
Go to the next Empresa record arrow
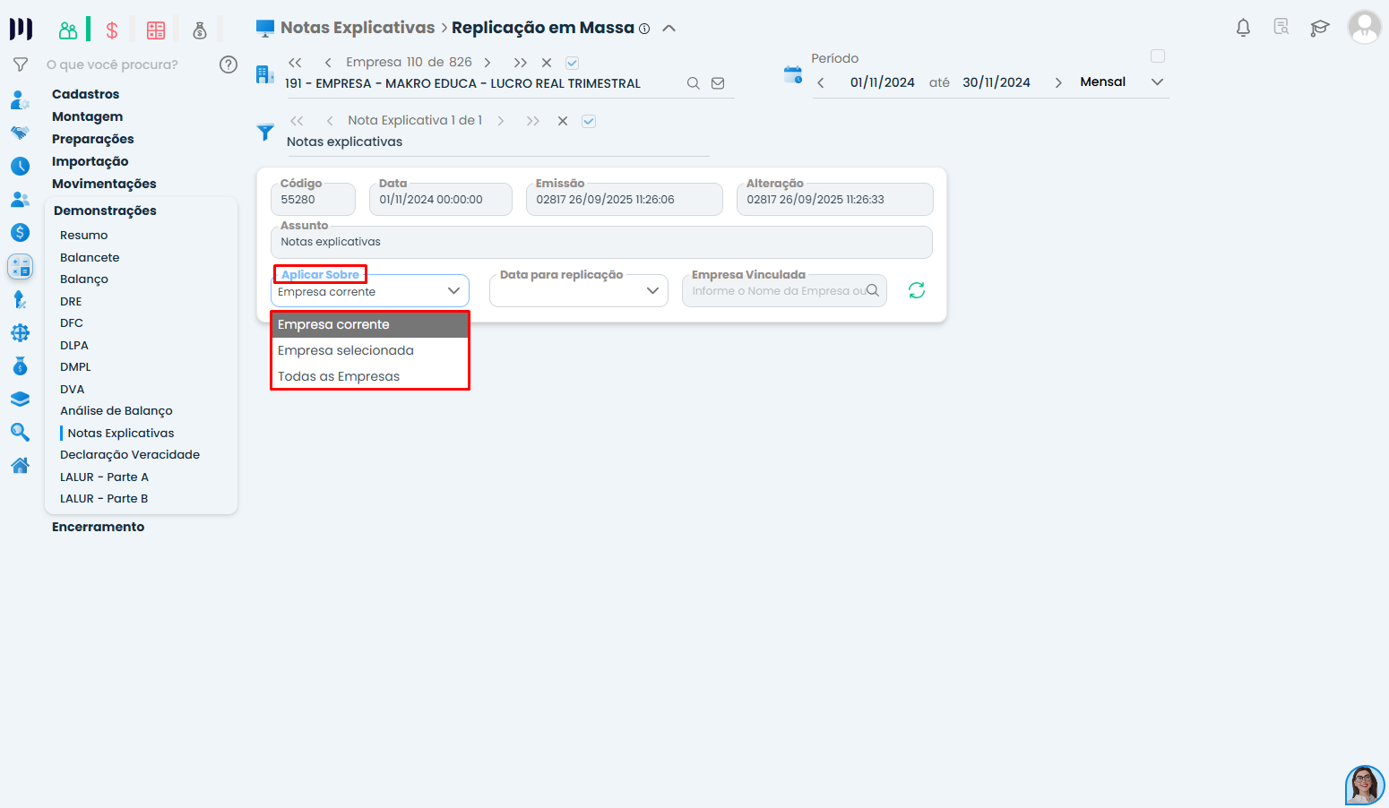point(487,63)
